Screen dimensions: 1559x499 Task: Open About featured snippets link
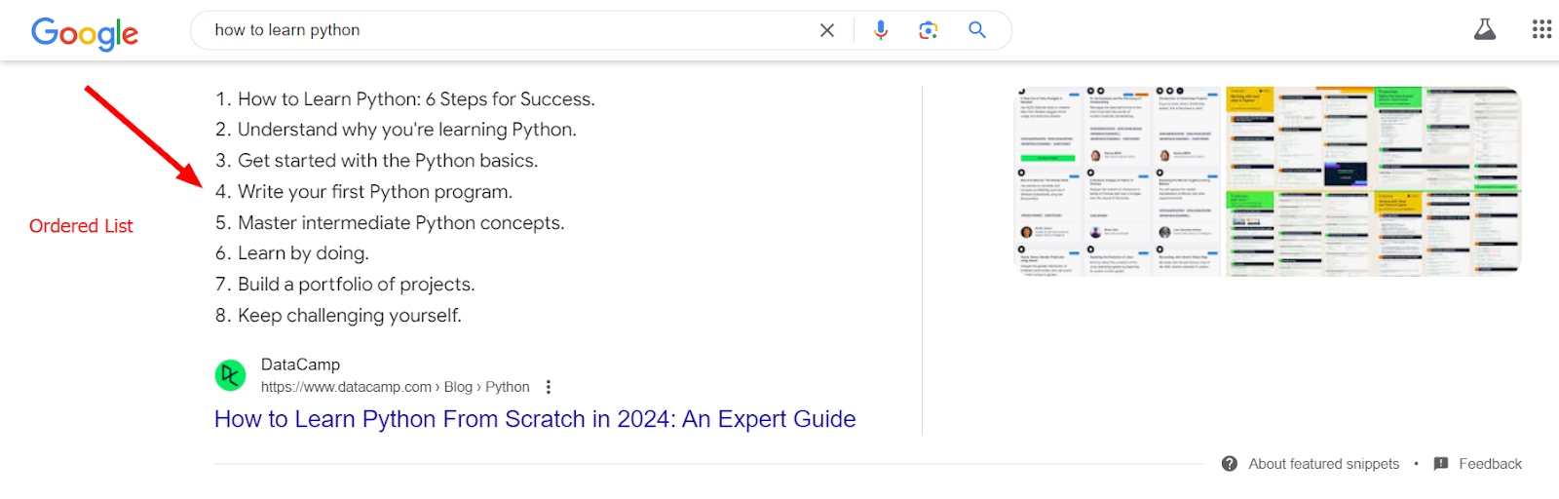coord(1323,464)
